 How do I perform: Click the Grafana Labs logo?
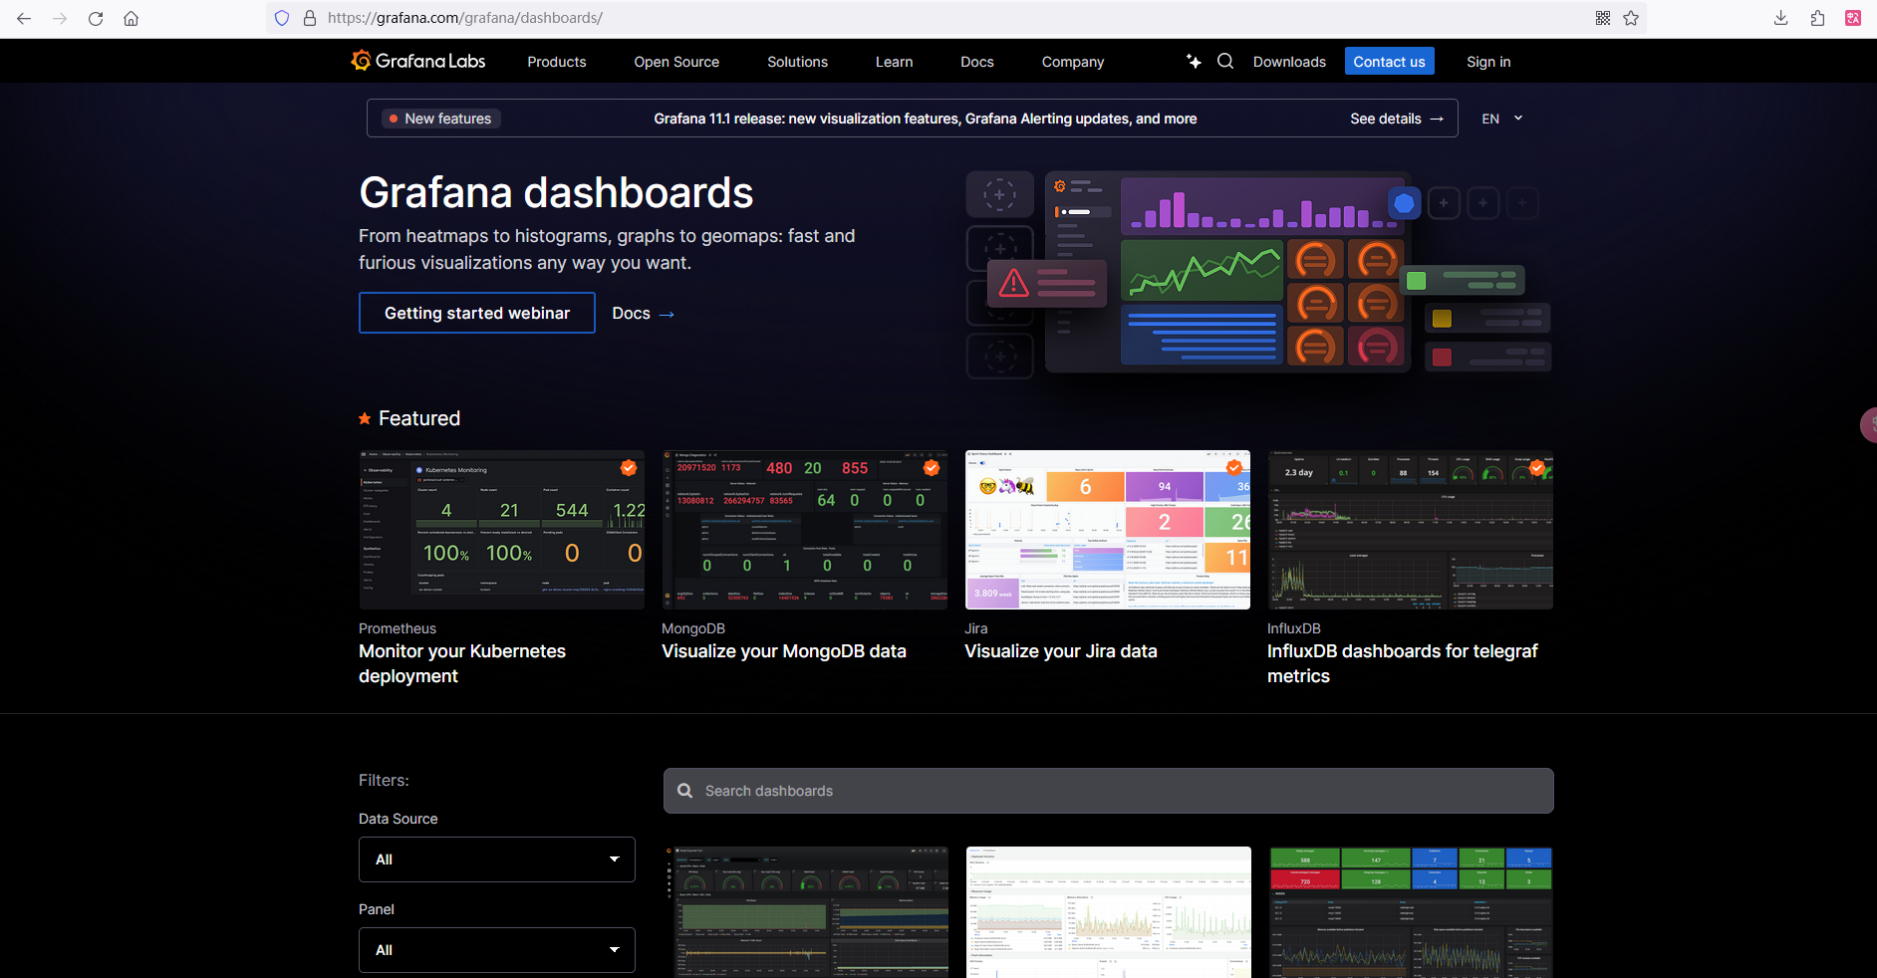[418, 61]
